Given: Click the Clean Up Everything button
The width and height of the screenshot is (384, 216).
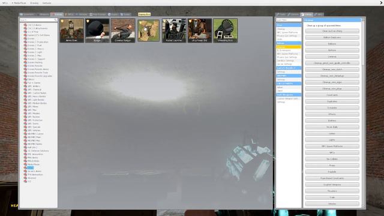Looking at the screenshot, I should click(332, 31).
